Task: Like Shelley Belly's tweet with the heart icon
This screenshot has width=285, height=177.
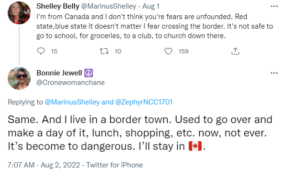Action: (x=168, y=51)
